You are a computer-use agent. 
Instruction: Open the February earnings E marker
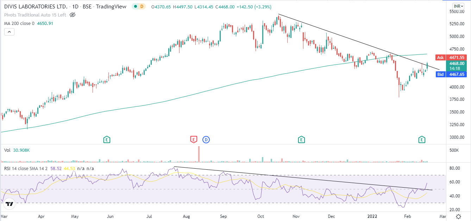click(x=422, y=140)
